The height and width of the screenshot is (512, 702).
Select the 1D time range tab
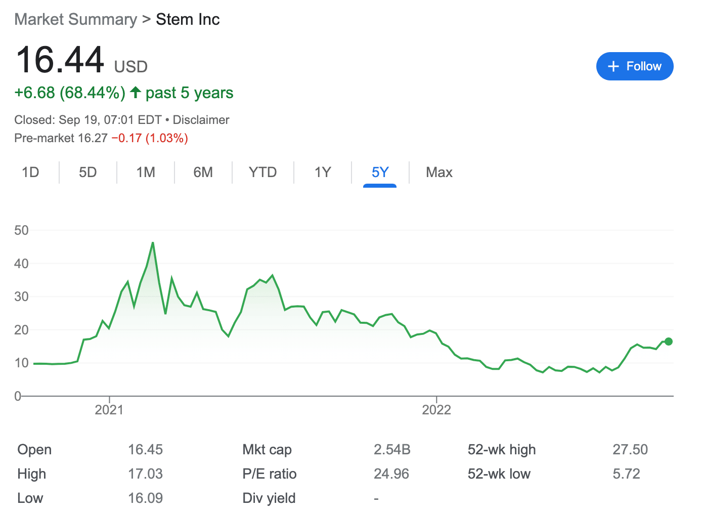click(x=30, y=173)
